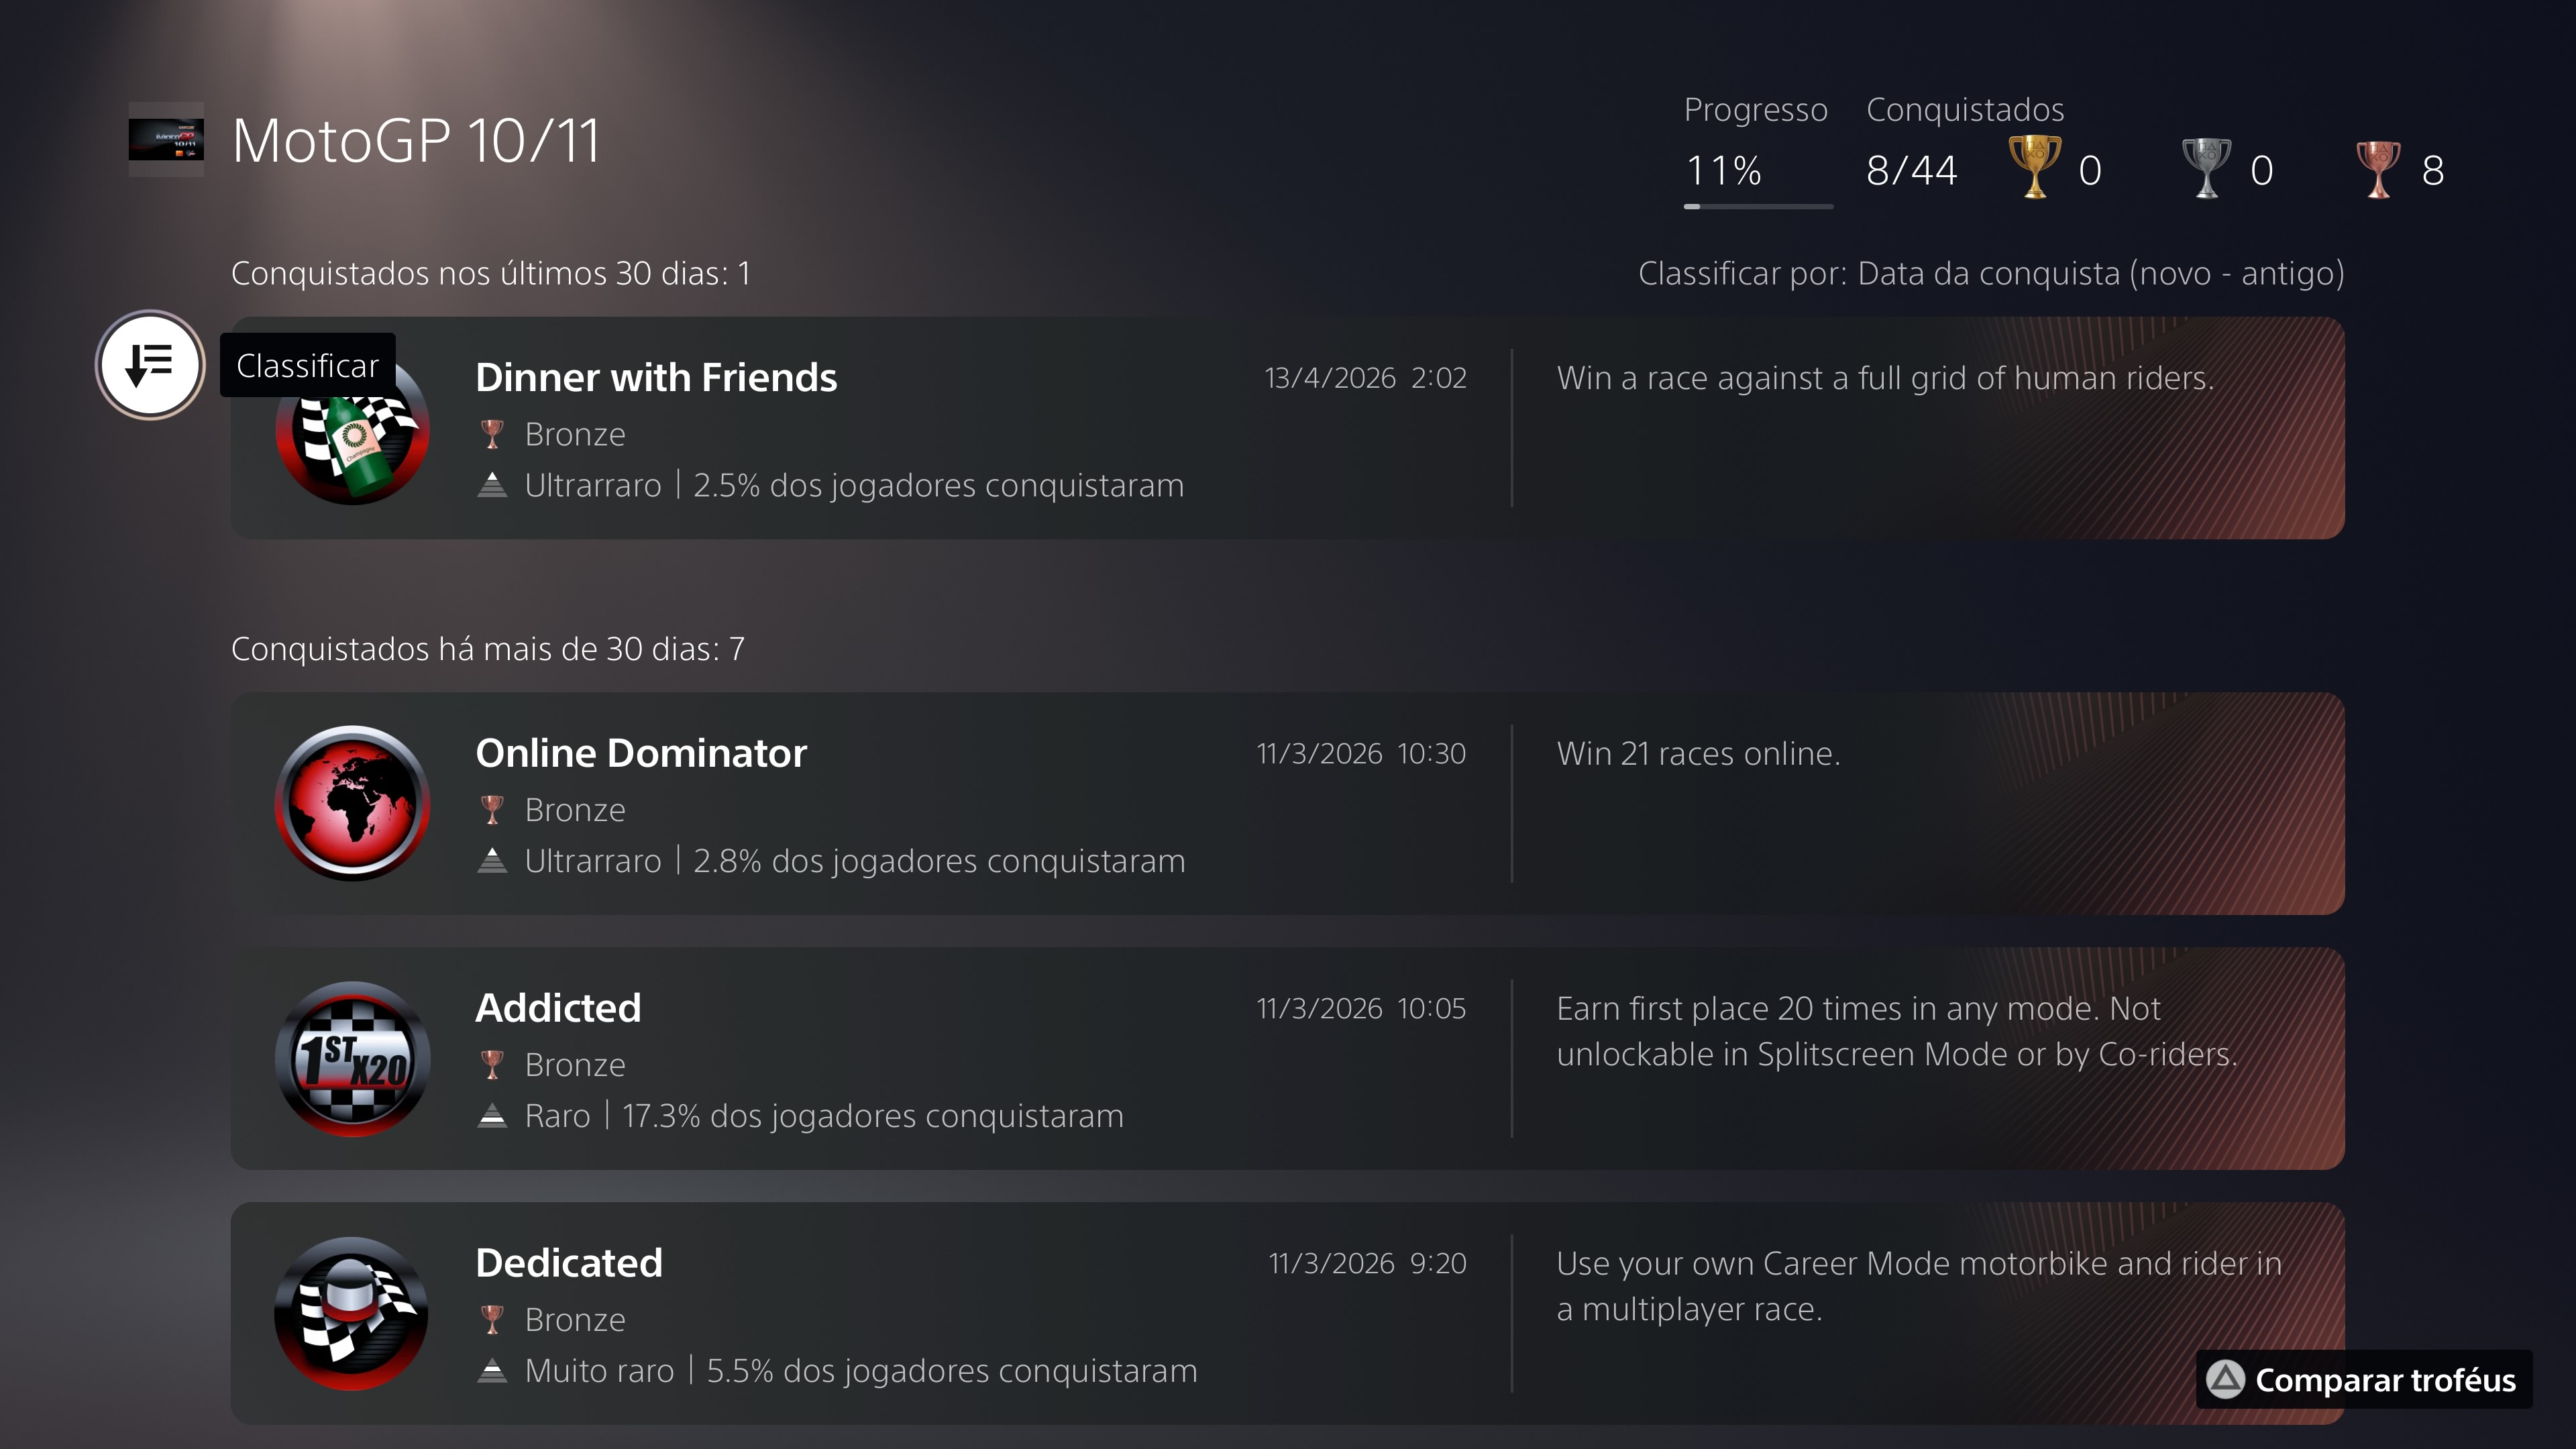Select the Dedicated helmet trophy icon
The width and height of the screenshot is (2576, 1449).
pos(352,1313)
